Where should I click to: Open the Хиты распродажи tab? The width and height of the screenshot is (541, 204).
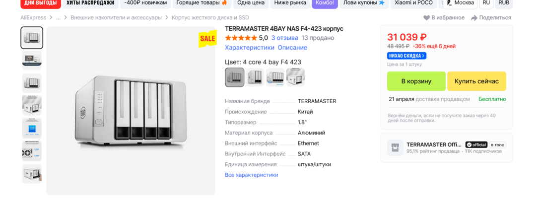pos(90,3)
